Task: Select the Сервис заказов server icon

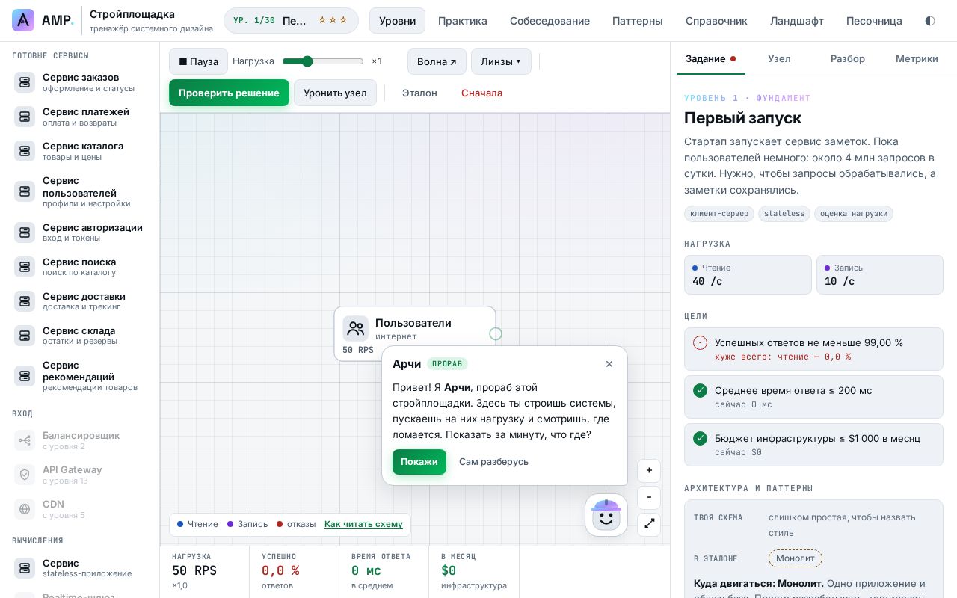Action: 25,82
